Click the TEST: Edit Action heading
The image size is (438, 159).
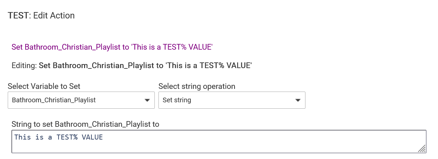point(41,15)
